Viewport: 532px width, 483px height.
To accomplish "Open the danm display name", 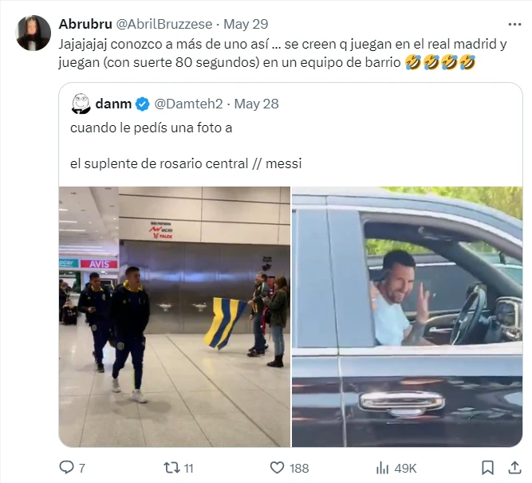I will pyautogui.click(x=113, y=104).
